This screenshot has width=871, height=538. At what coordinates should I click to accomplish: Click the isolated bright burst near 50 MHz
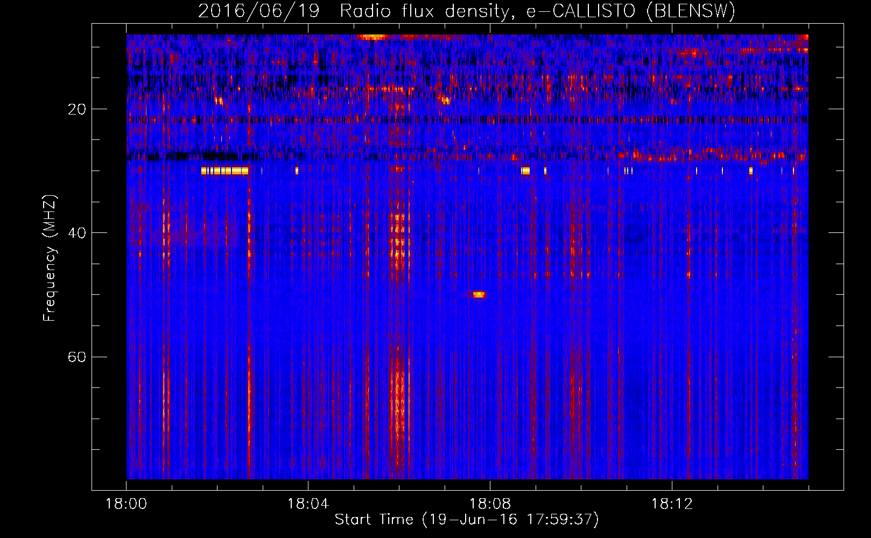tap(479, 294)
